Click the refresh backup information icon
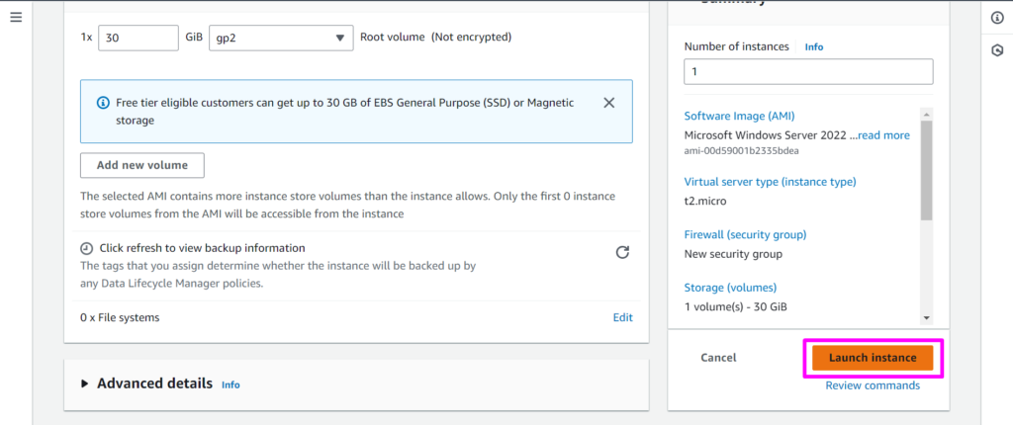The height and width of the screenshot is (425, 1013). pos(622,252)
